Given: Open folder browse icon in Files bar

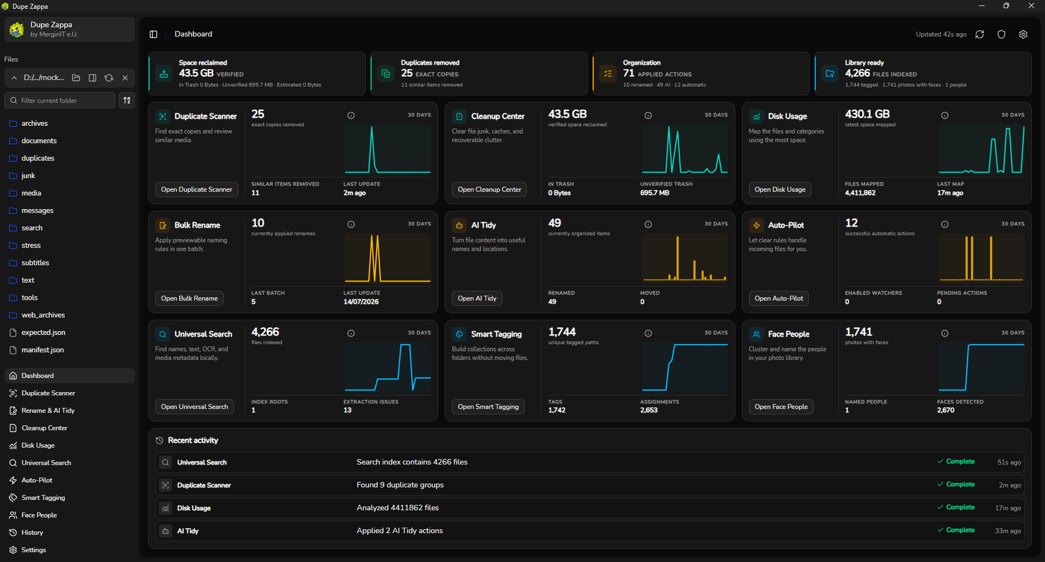Looking at the screenshot, I should click(x=76, y=78).
